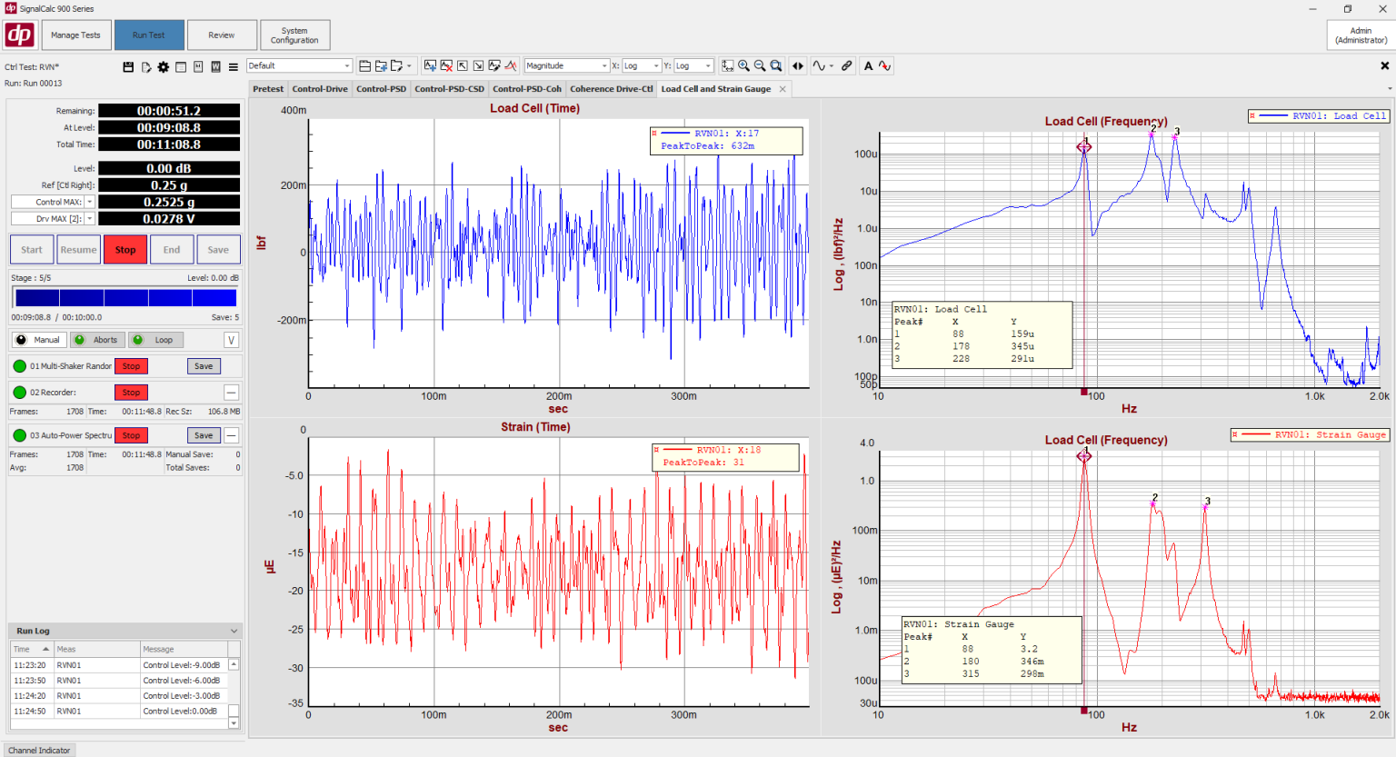This screenshot has height=757, width=1396.
Task: Open settings via the gear icon
Action: [x=164, y=66]
